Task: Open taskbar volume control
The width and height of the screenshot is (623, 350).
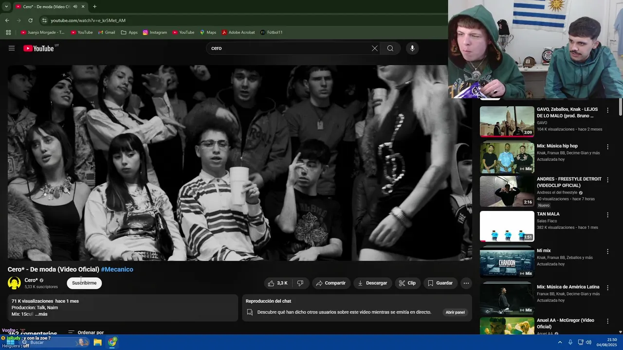Action: click(588, 342)
